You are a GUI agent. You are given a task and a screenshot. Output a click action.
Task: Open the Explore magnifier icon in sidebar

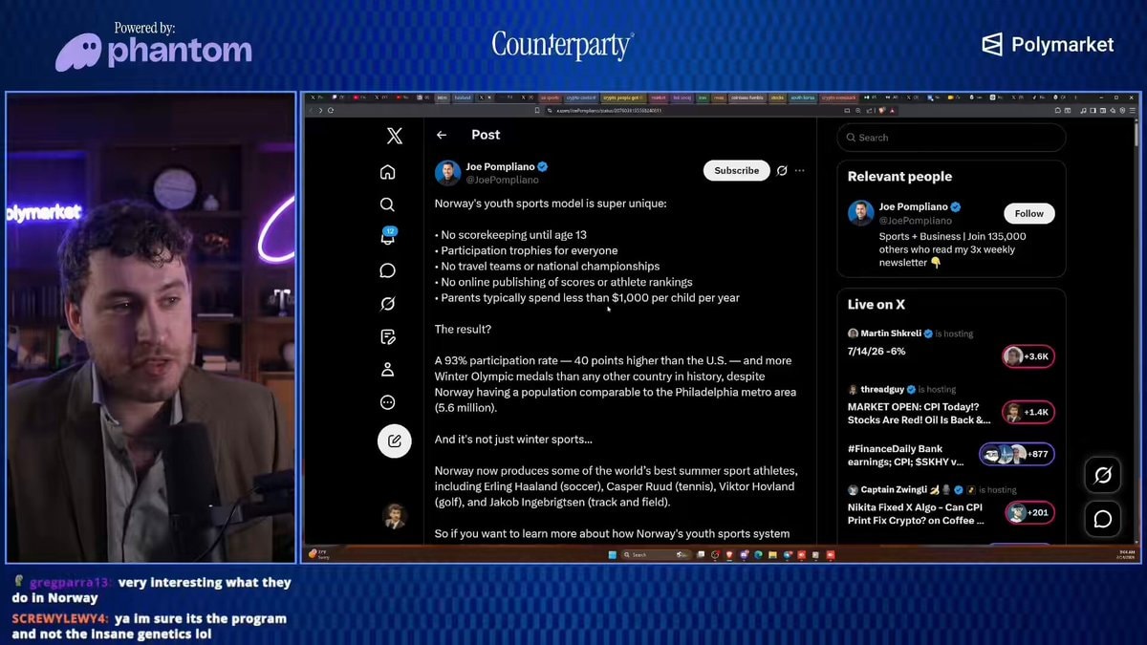(x=387, y=204)
